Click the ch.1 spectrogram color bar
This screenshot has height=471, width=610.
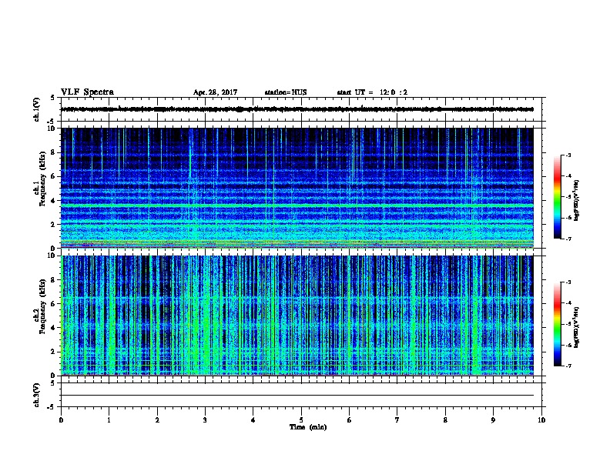coord(557,197)
